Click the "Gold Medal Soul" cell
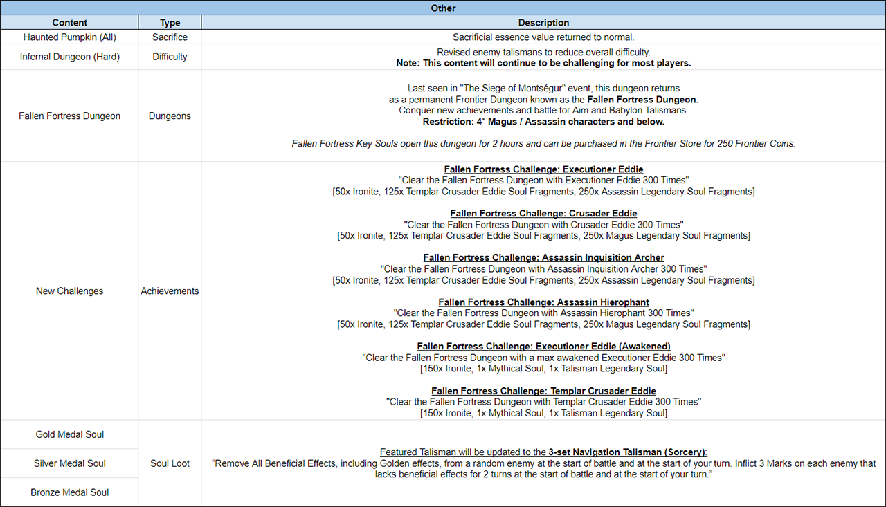 (69, 434)
